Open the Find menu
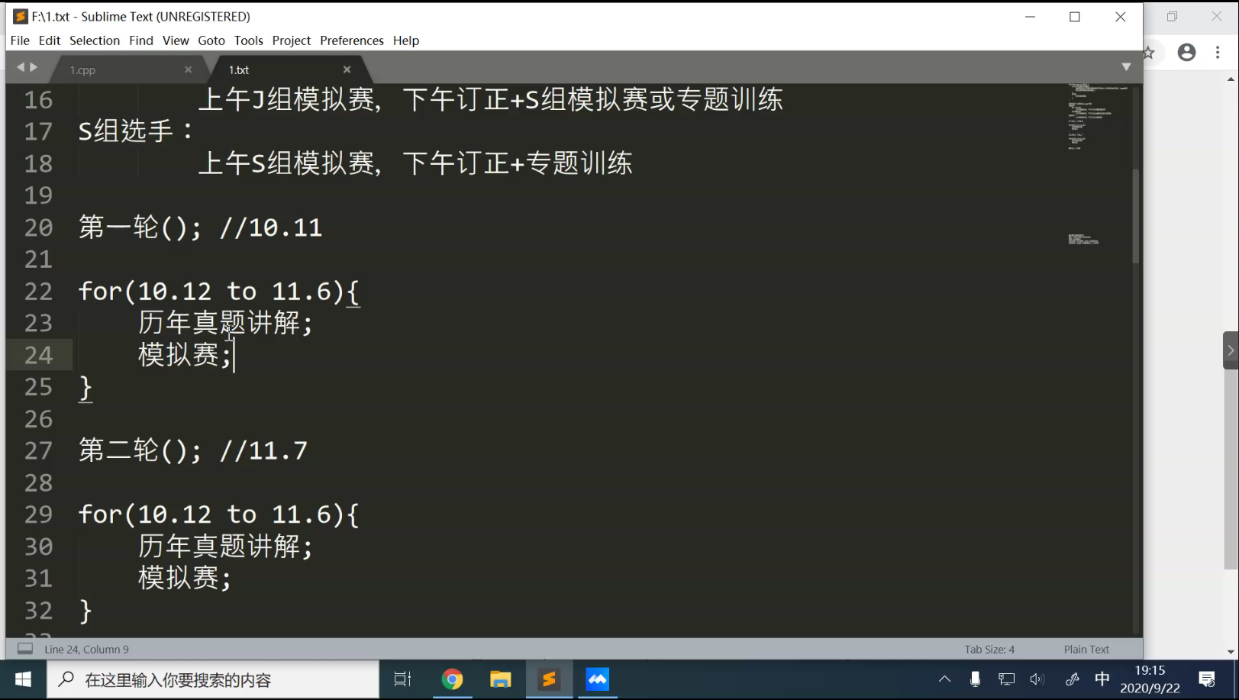This screenshot has width=1239, height=700. tap(141, 40)
